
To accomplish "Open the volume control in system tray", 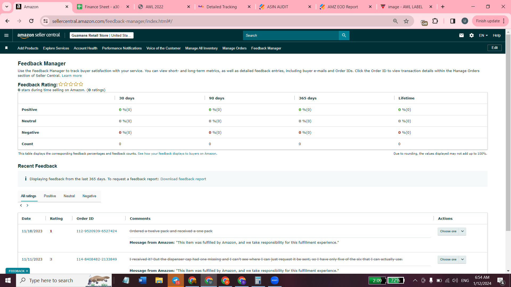I will point(455,280).
